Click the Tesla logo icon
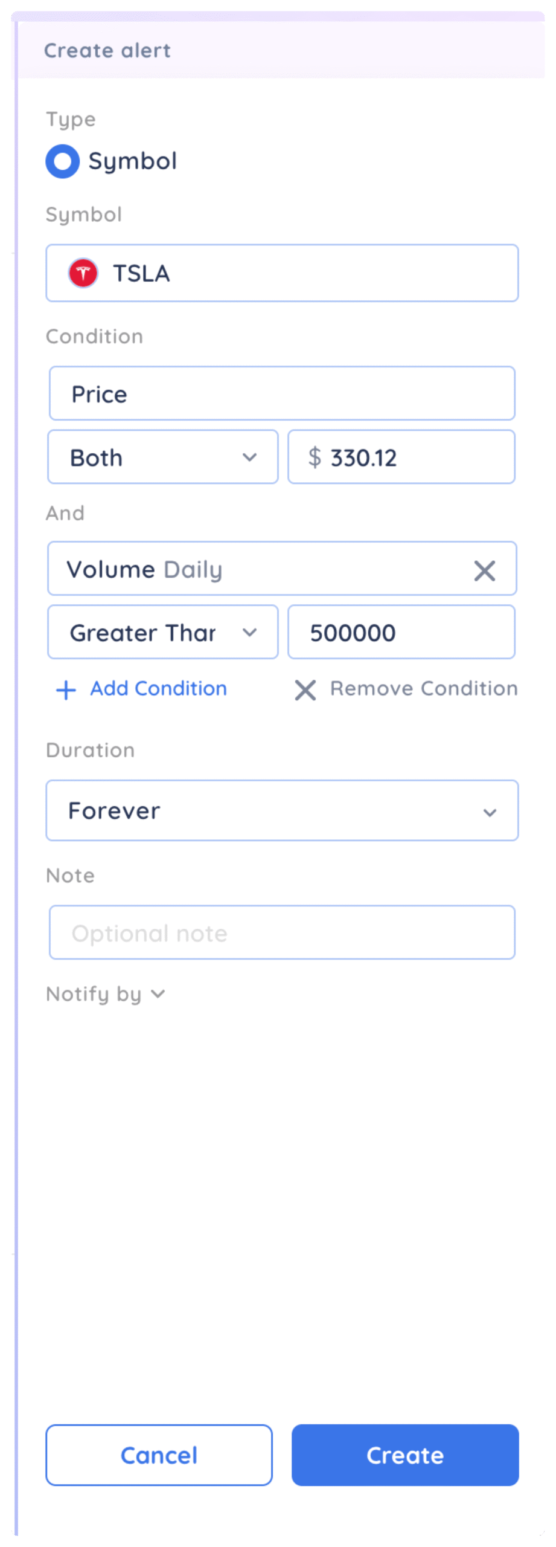This screenshot has width=556, height=1547. [x=83, y=273]
